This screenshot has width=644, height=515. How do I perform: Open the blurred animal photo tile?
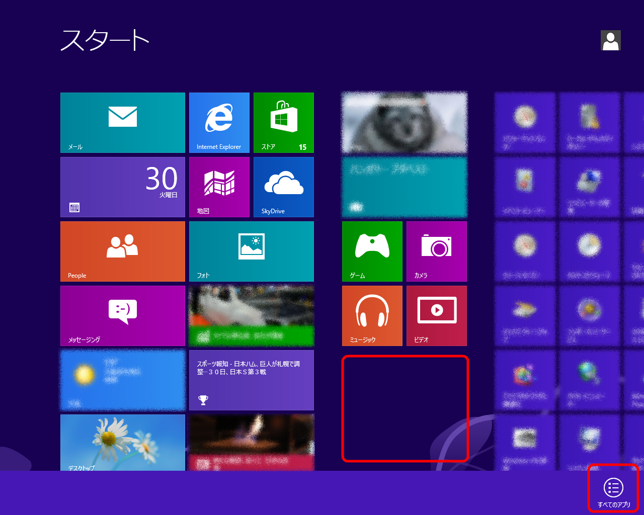point(405,123)
